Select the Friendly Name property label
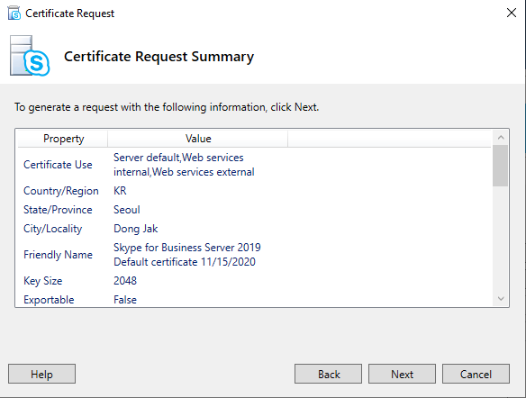 58,255
